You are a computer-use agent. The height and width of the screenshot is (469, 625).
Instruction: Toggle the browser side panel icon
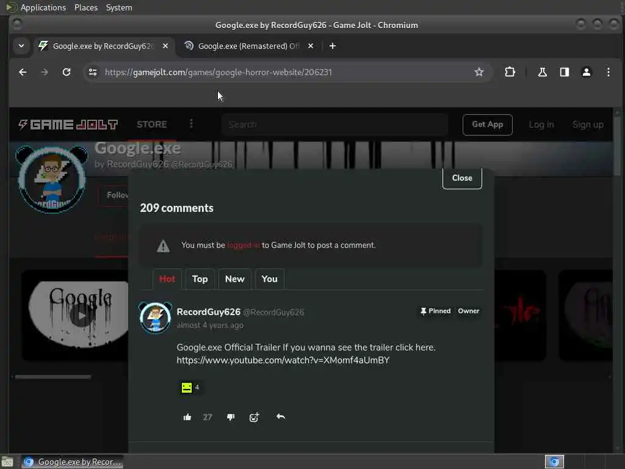[565, 72]
